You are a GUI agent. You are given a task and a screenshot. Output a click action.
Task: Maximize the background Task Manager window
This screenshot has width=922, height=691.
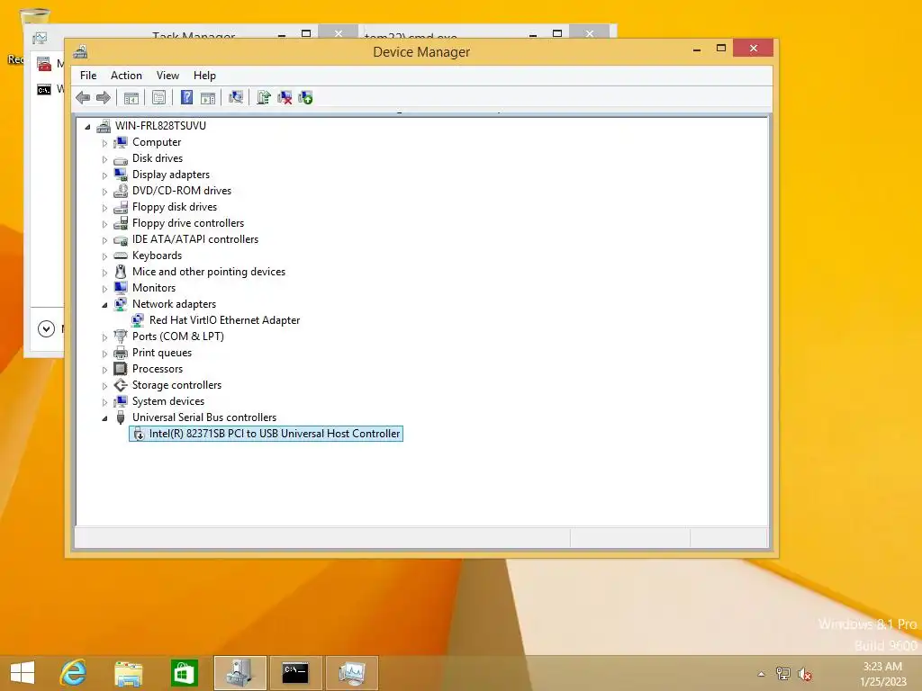pyautogui.click(x=306, y=33)
